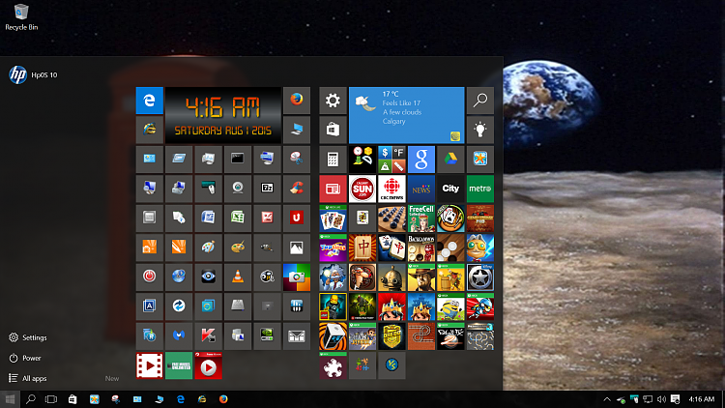Launch Edge from the taskbar

tap(181, 398)
